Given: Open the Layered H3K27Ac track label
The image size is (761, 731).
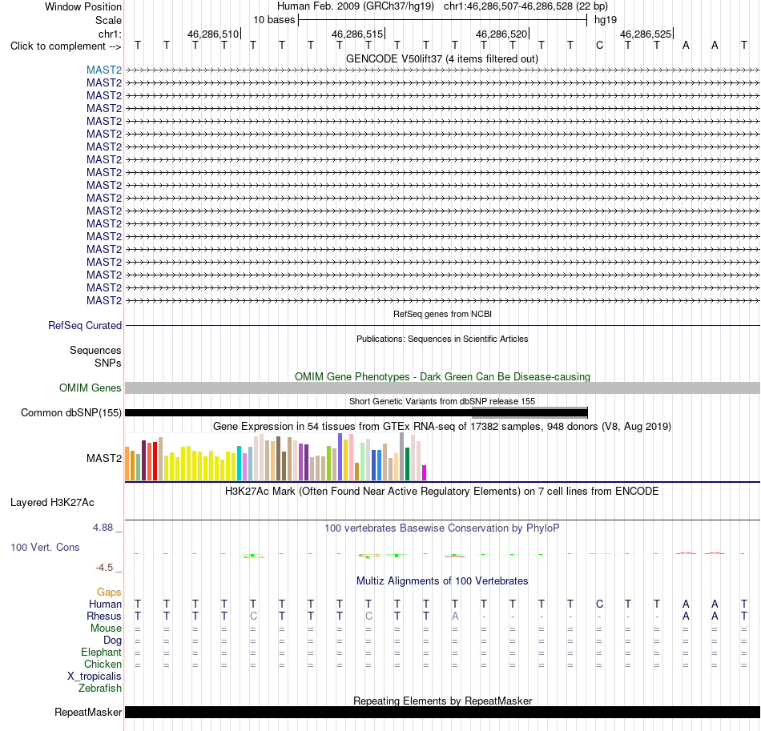Looking at the screenshot, I should 52,503.
